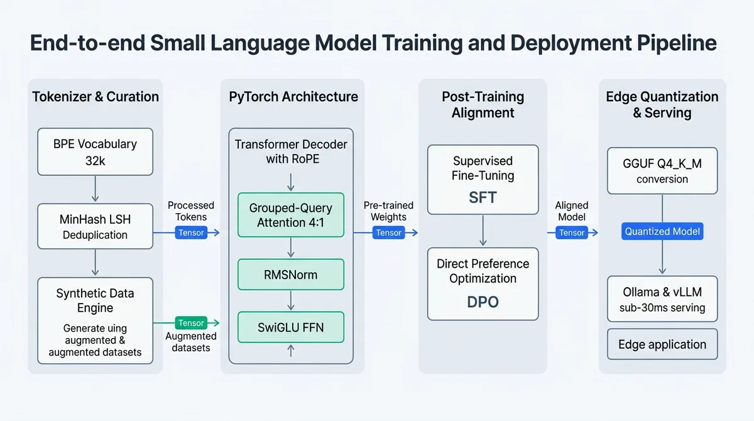Click the Post-Training Alignment heading

483,104
